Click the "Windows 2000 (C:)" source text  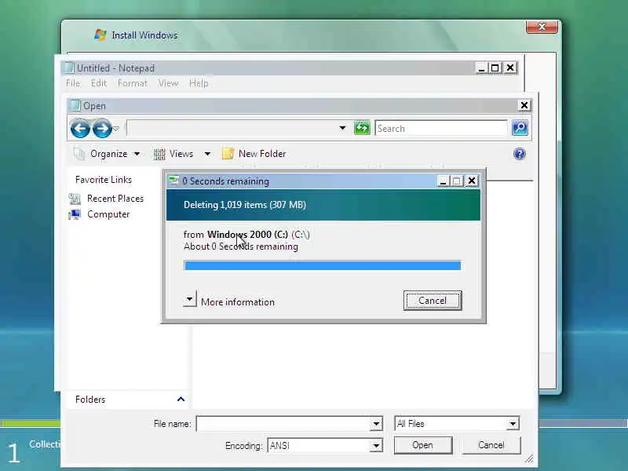tap(247, 234)
